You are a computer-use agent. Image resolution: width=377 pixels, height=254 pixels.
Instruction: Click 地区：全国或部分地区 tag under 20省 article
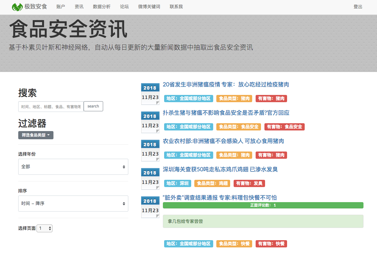coord(189,98)
